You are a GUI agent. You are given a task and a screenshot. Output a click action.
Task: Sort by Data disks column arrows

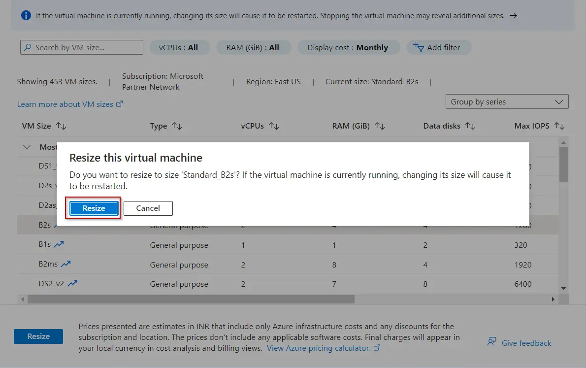click(x=470, y=126)
